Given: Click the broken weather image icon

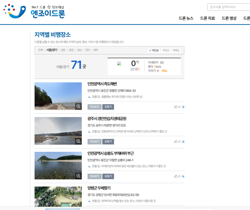Looking at the screenshot, I should pyautogui.click(x=119, y=64).
